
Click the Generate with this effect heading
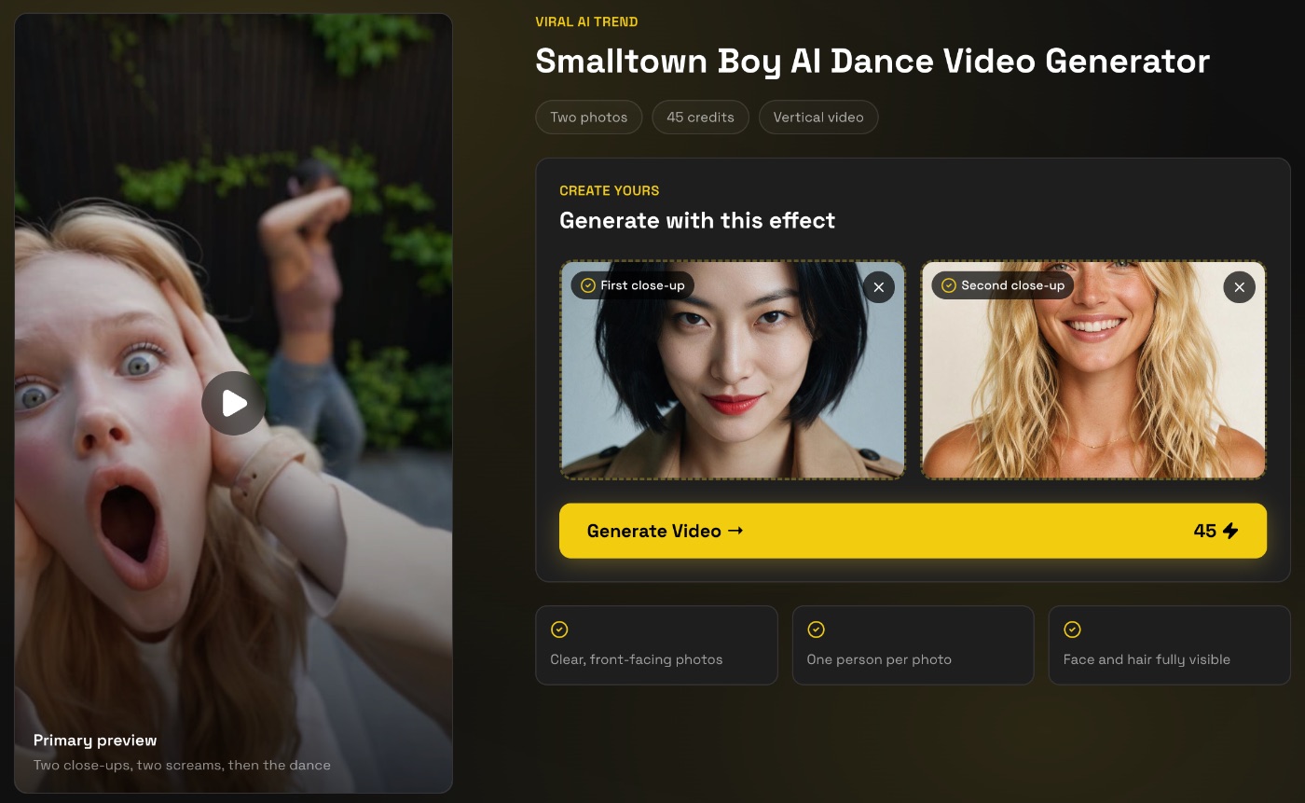point(697,221)
